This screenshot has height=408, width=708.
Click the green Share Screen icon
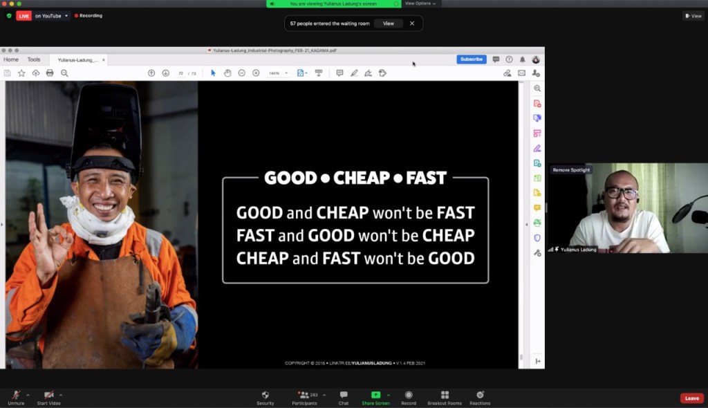click(x=375, y=395)
